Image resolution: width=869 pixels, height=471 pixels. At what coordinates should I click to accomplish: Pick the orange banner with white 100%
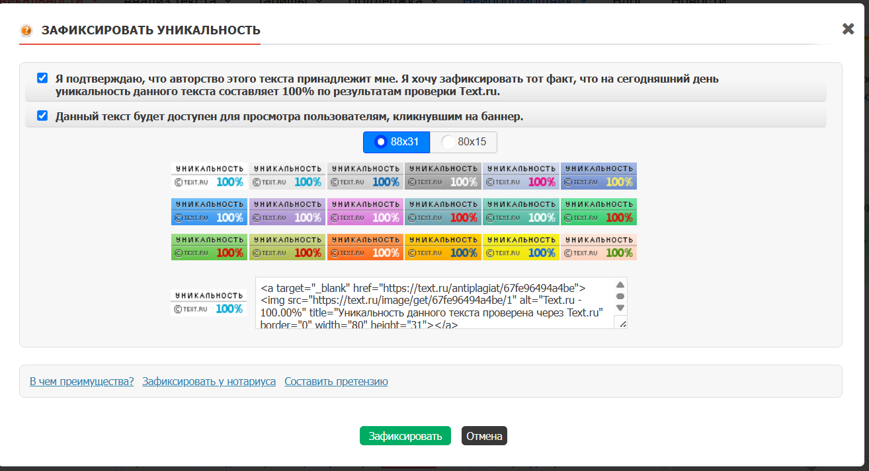pyautogui.click(x=365, y=246)
